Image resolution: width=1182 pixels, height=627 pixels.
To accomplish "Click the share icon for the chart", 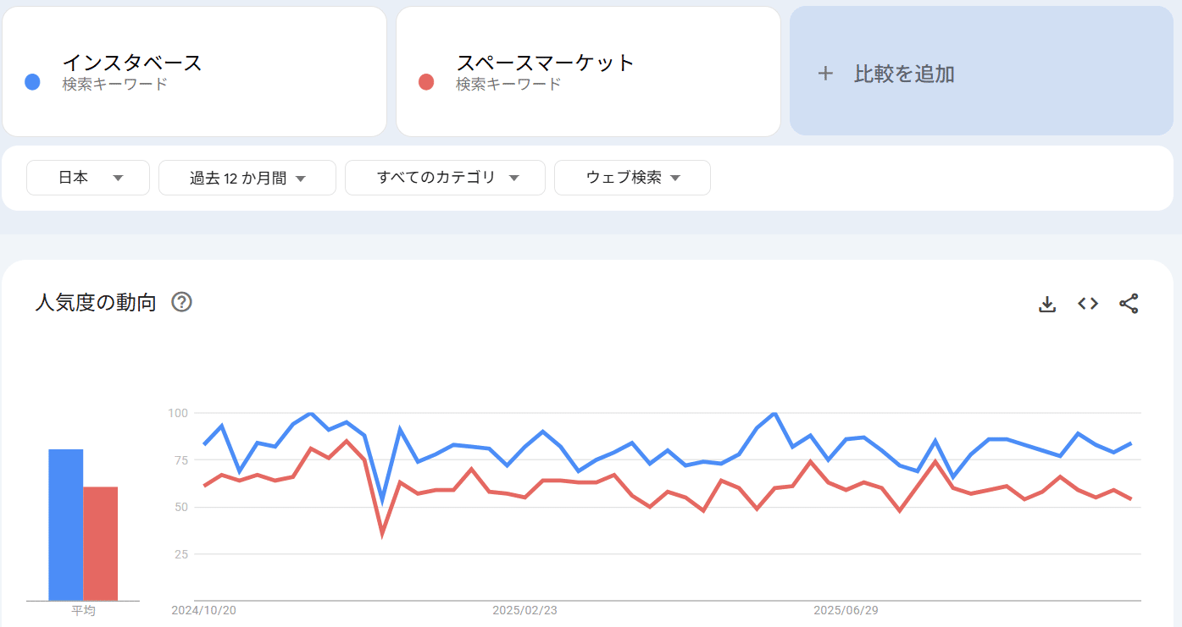I will click(x=1129, y=304).
